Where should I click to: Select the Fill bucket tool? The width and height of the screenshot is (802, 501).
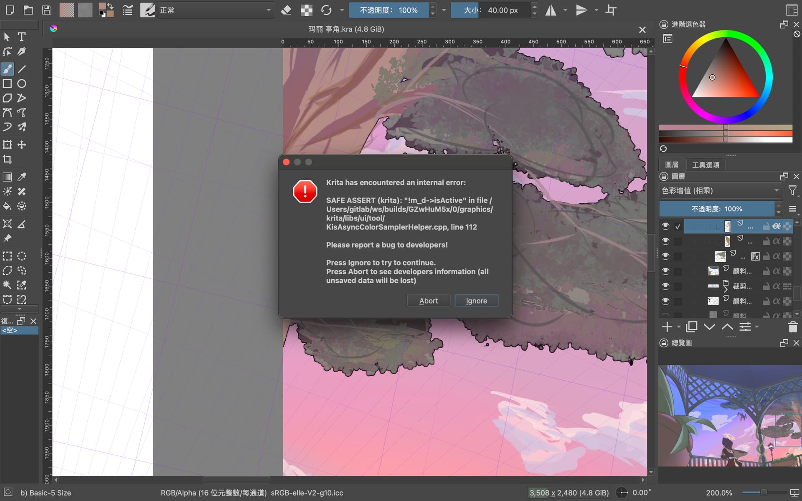(7, 206)
